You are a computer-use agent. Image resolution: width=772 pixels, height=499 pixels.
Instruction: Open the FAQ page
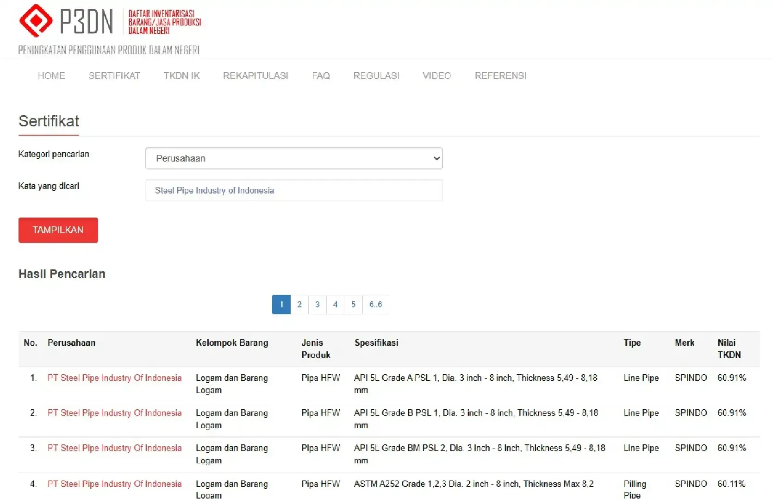pyautogui.click(x=321, y=75)
